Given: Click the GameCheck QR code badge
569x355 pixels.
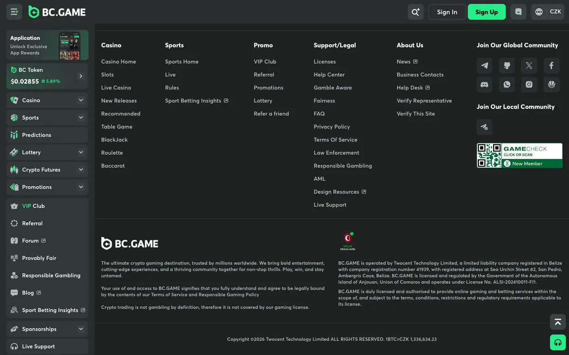Looking at the screenshot, I should [x=520, y=156].
